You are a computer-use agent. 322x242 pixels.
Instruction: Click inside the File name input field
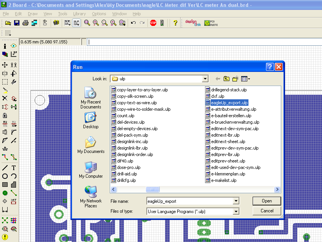[190, 201]
